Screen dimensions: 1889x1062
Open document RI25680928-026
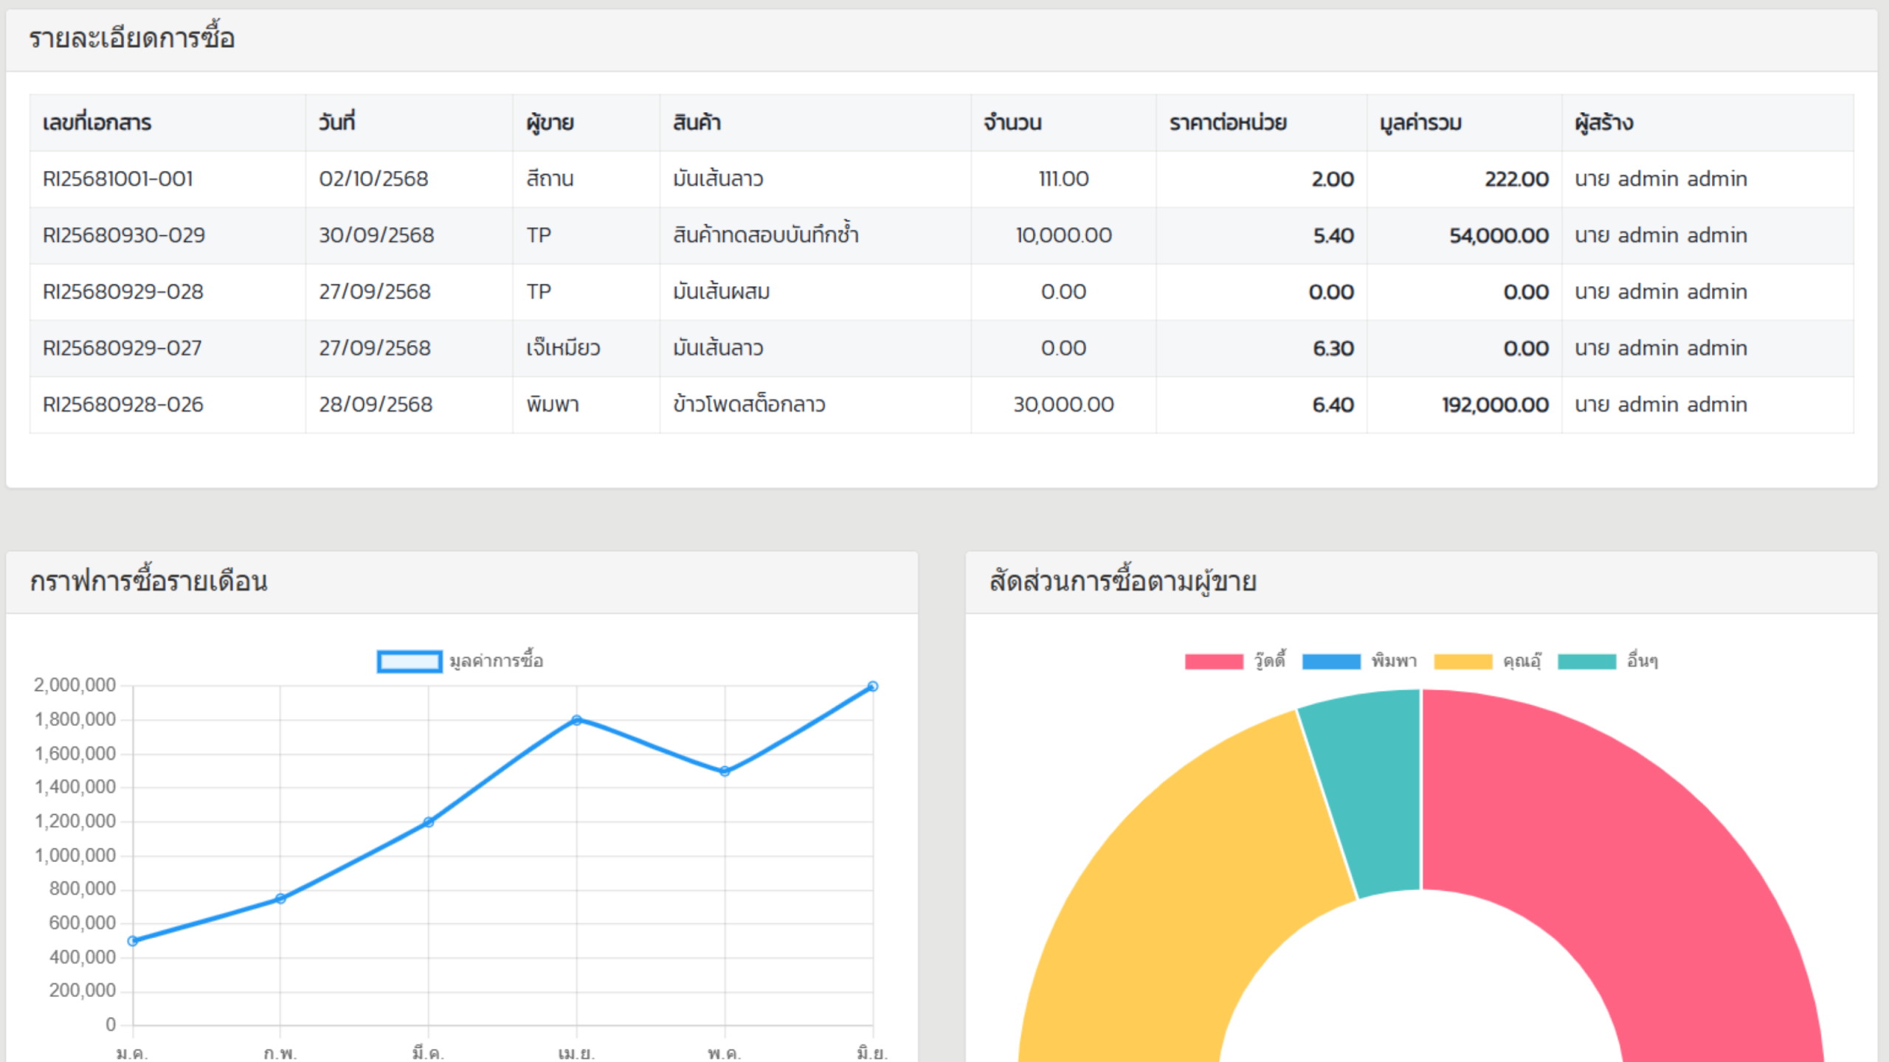pyautogui.click(x=123, y=405)
